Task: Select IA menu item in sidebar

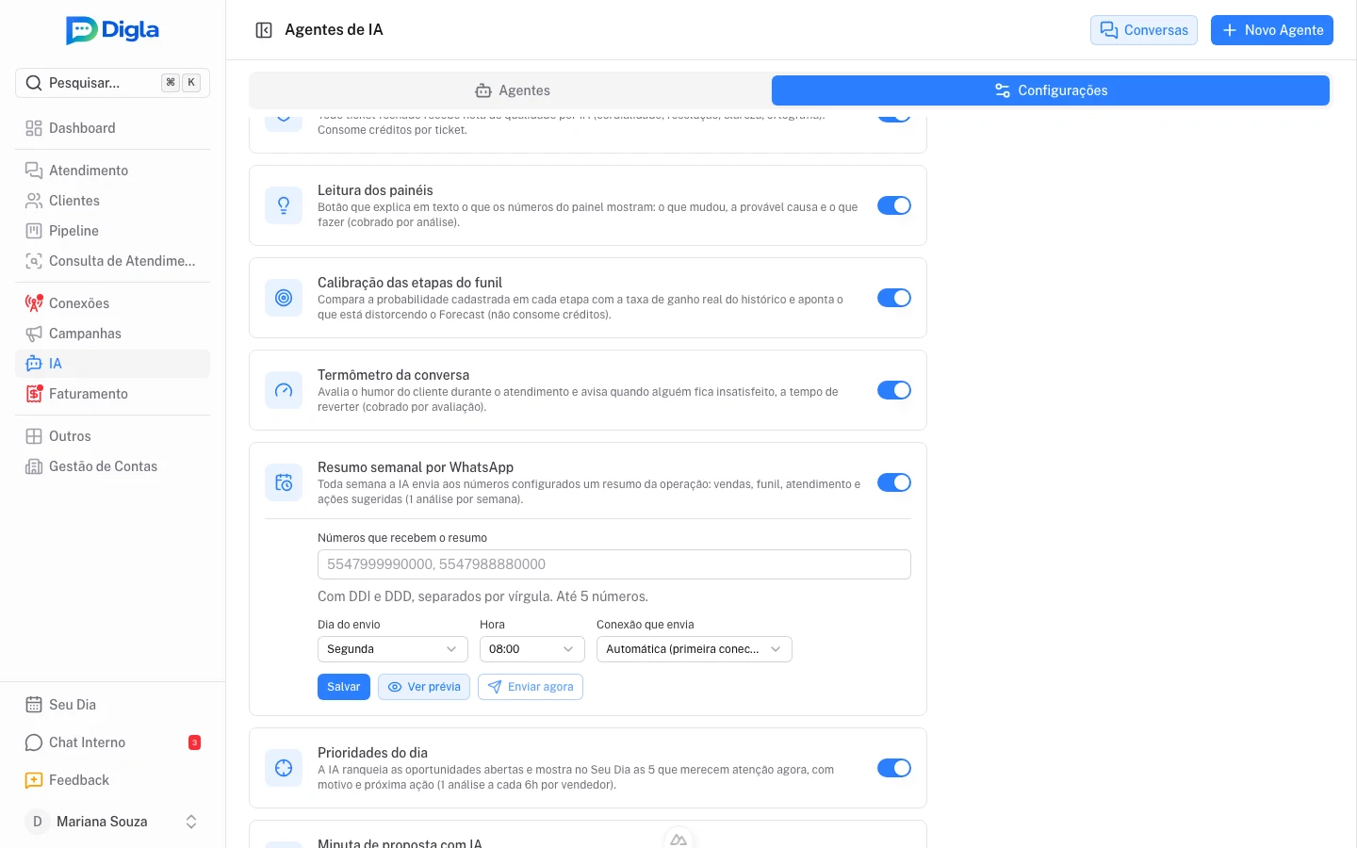Action: point(112,364)
